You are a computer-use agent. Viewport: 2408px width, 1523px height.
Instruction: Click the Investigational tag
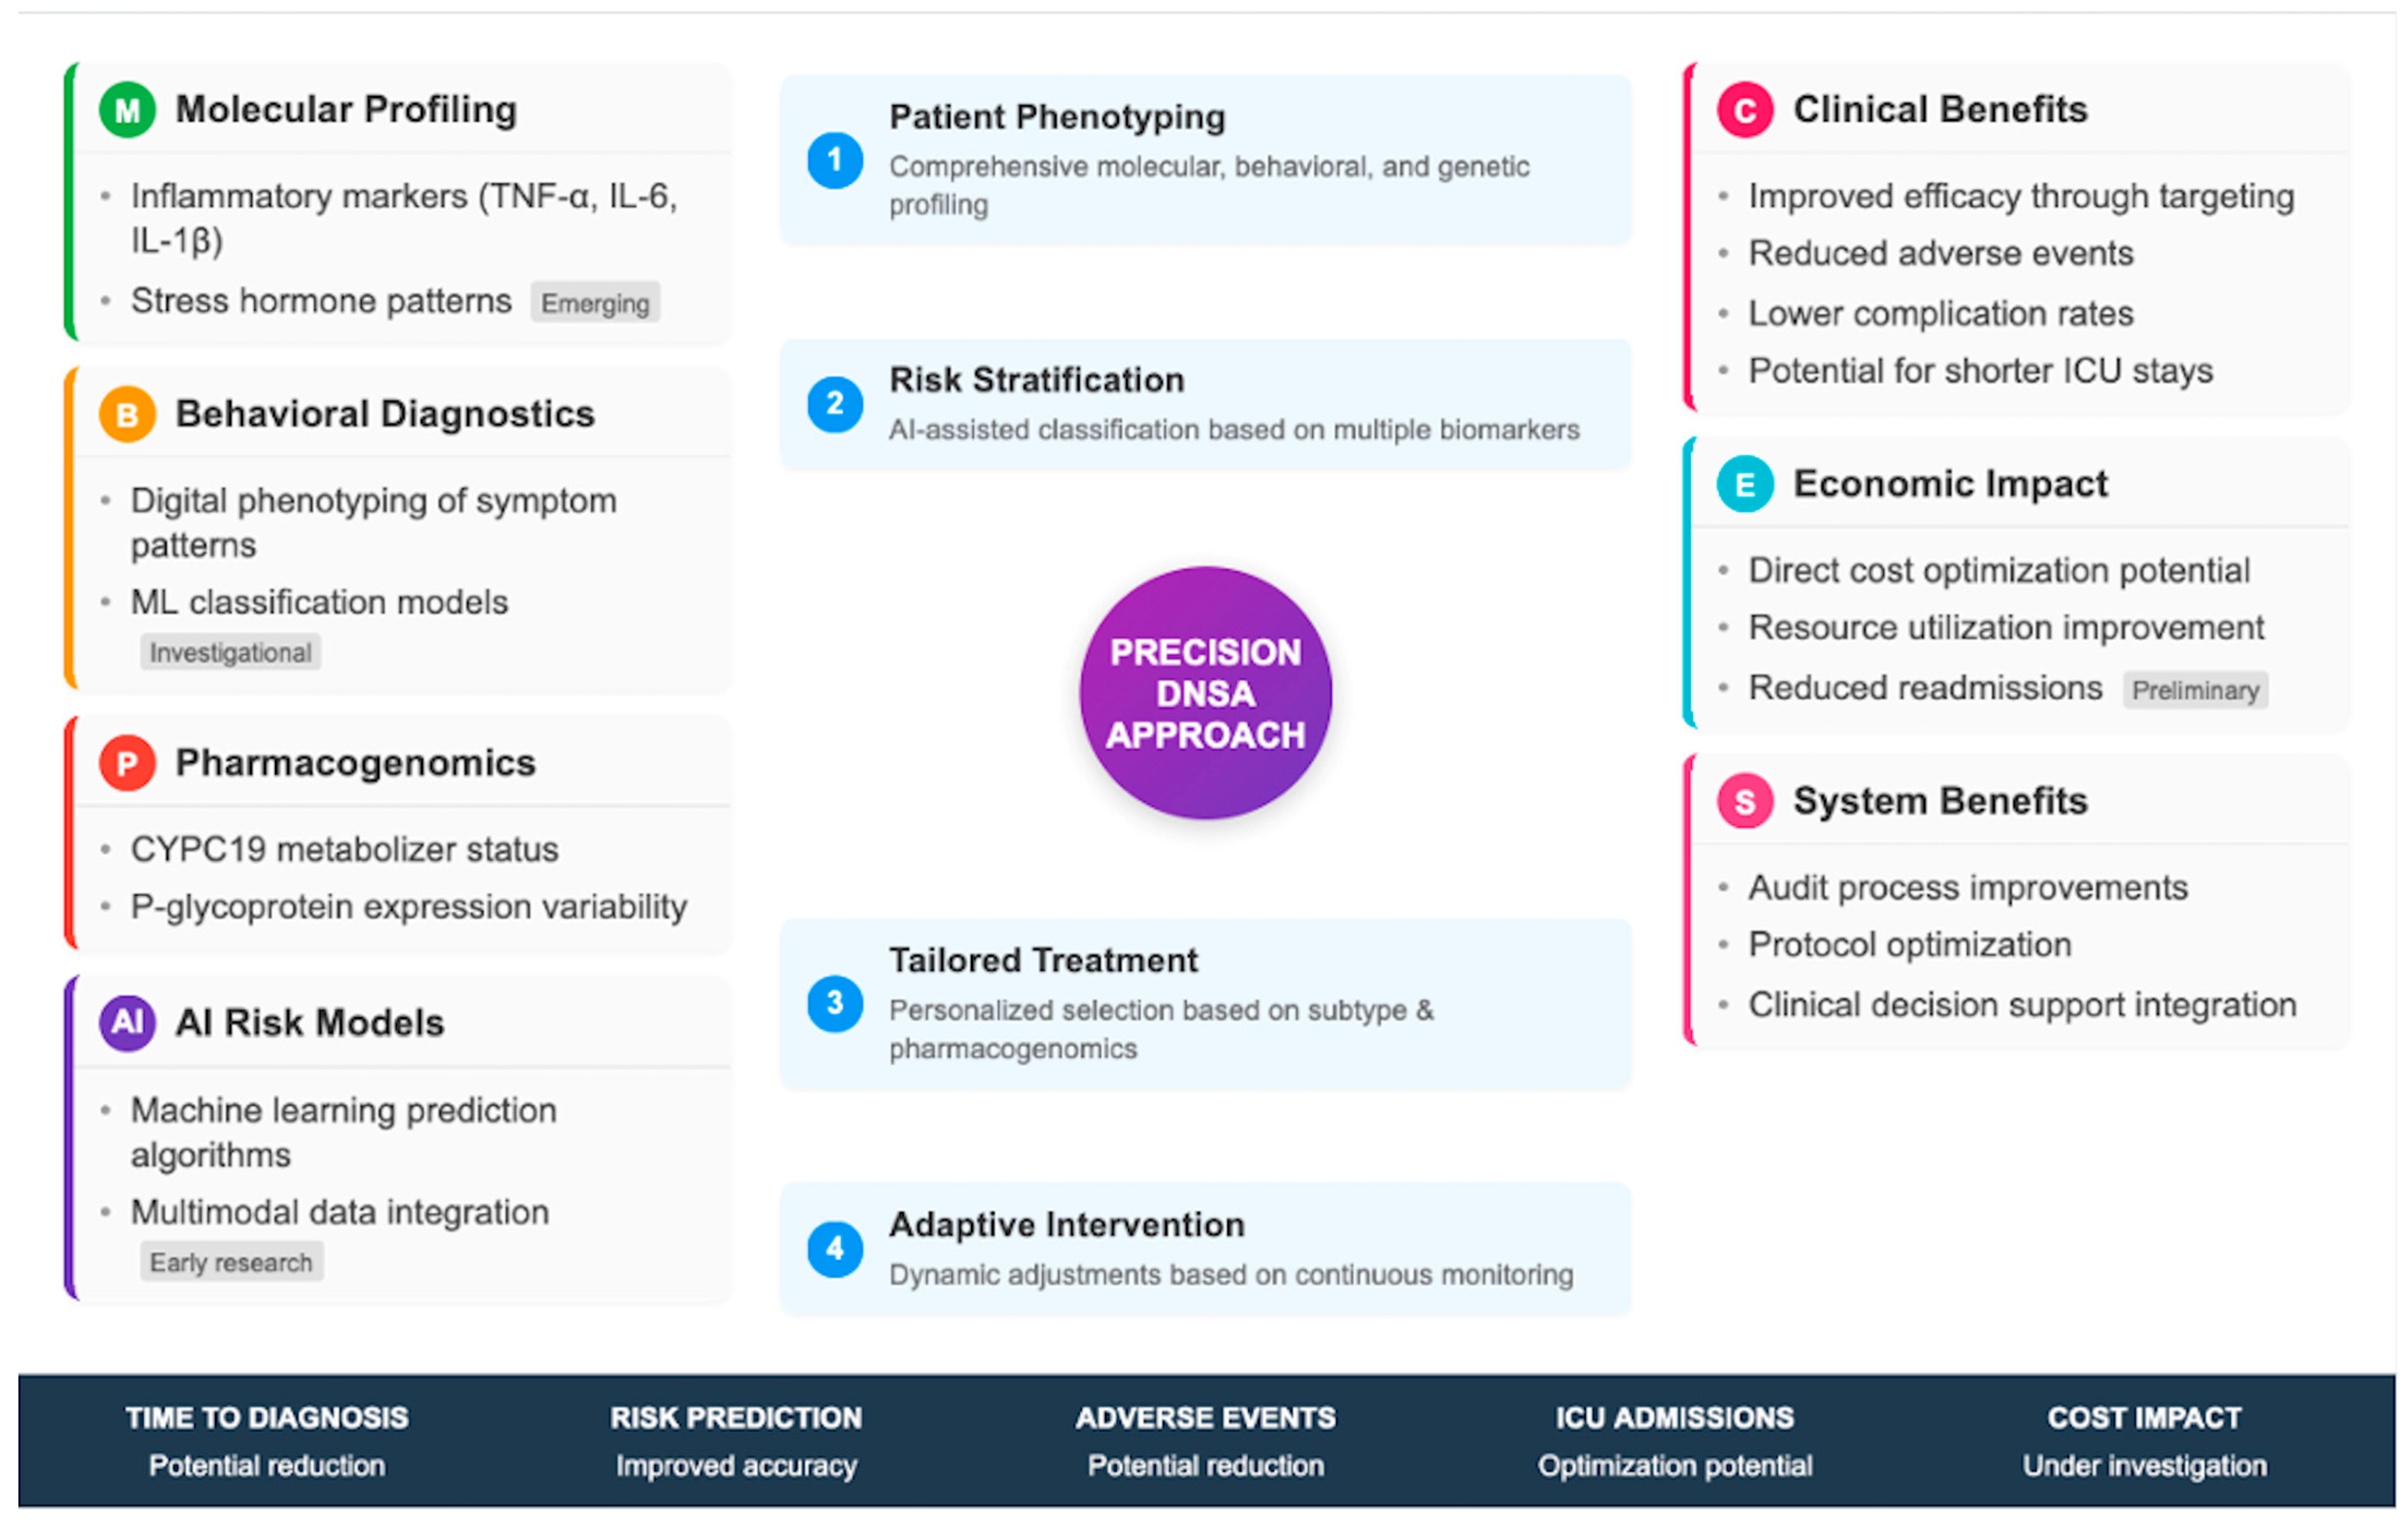click(230, 653)
